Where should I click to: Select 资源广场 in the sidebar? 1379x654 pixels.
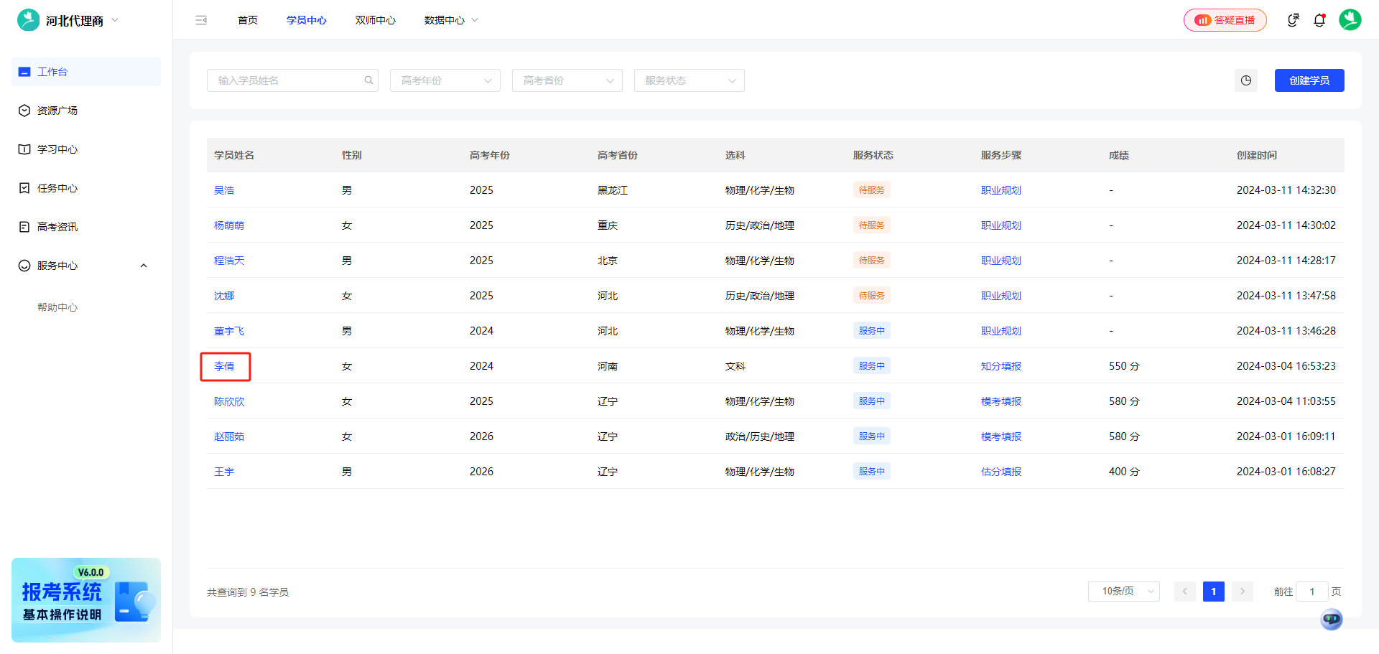pos(57,111)
